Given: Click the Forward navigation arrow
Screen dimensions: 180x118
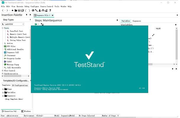Looking at the screenshot, I should click(x=7, y=10).
